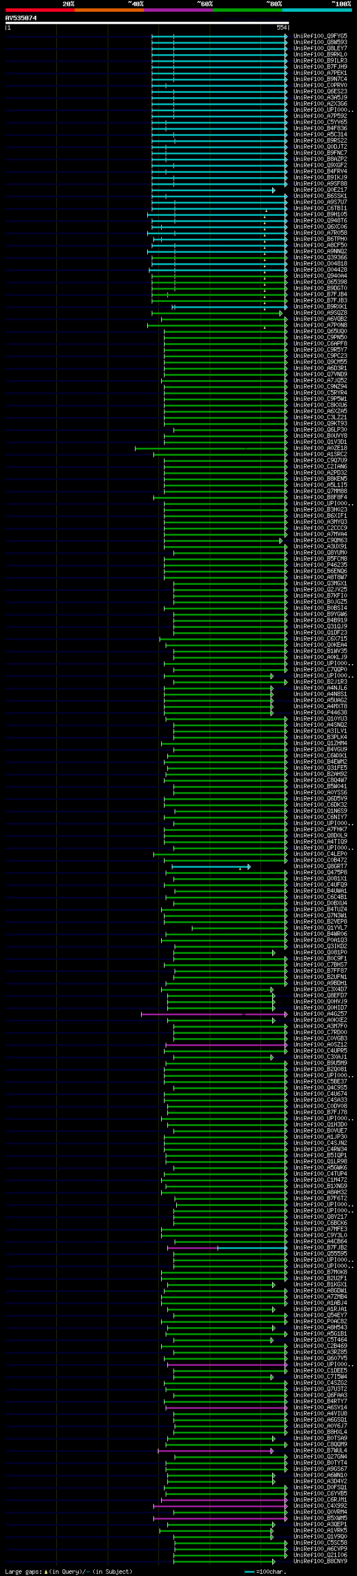Open UniRef100_C8Q4W7 hit
The height and width of the screenshot is (1576, 357).
[320, 780]
